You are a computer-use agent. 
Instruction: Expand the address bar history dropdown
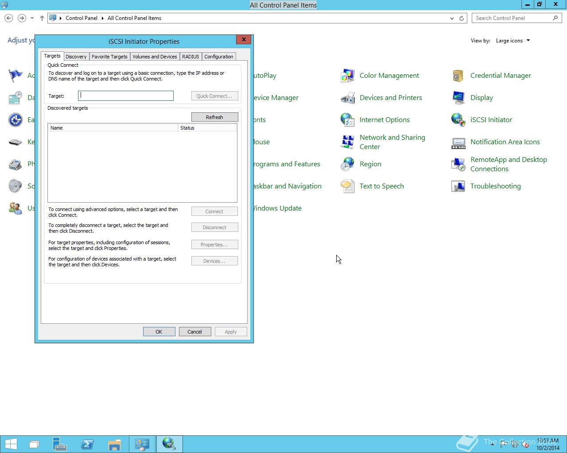[452, 18]
